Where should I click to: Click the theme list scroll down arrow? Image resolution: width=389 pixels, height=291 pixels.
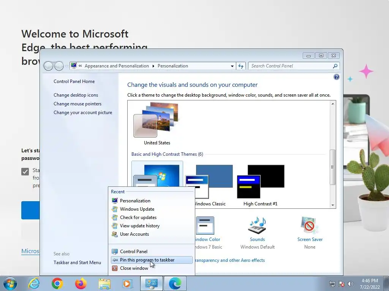click(x=333, y=205)
